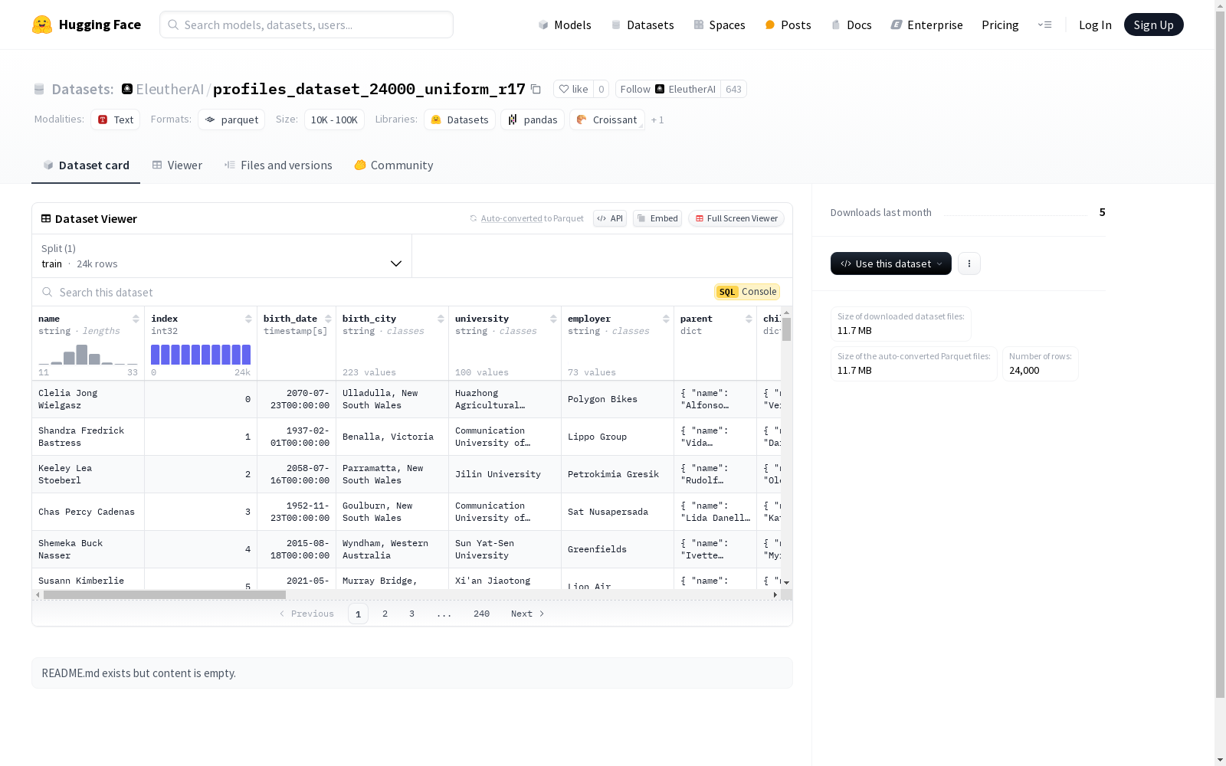Image resolution: width=1226 pixels, height=766 pixels.
Task: Sort by the index column arrows
Action: (248, 319)
